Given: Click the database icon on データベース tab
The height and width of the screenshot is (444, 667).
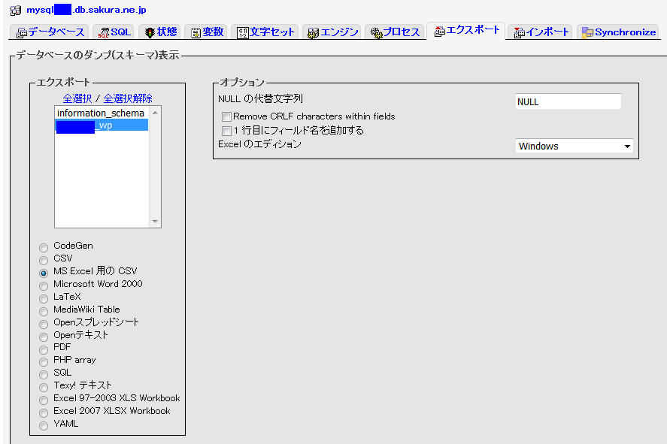Looking at the screenshot, I should (x=22, y=33).
